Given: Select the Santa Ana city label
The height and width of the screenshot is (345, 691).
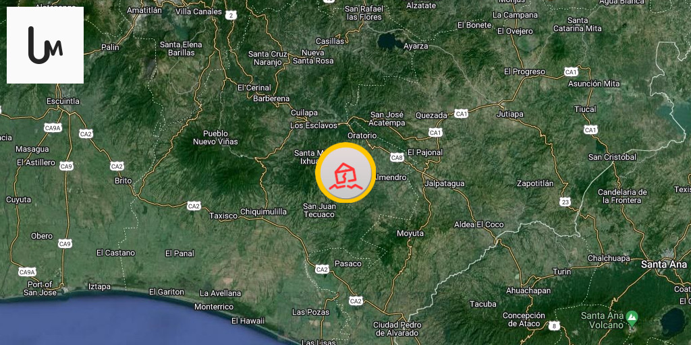Looking at the screenshot, I should coord(664,264).
